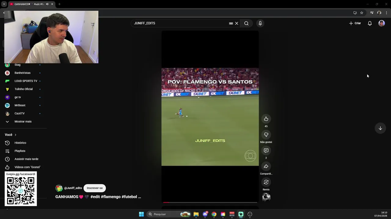Viewport: 391px width, 219px height.
Task: Mute the tab via speaker icon
Action: [x=47, y=4]
